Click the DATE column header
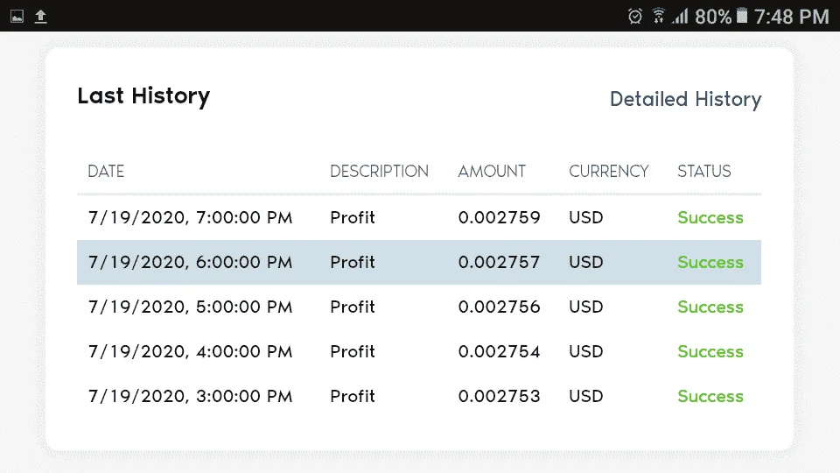The width and height of the screenshot is (840, 473). tap(106, 171)
